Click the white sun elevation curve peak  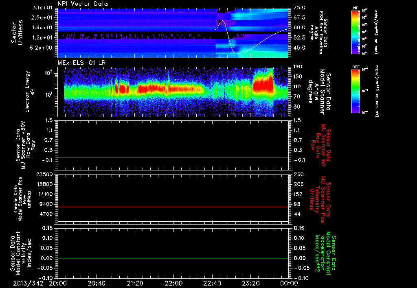pos(223,21)
